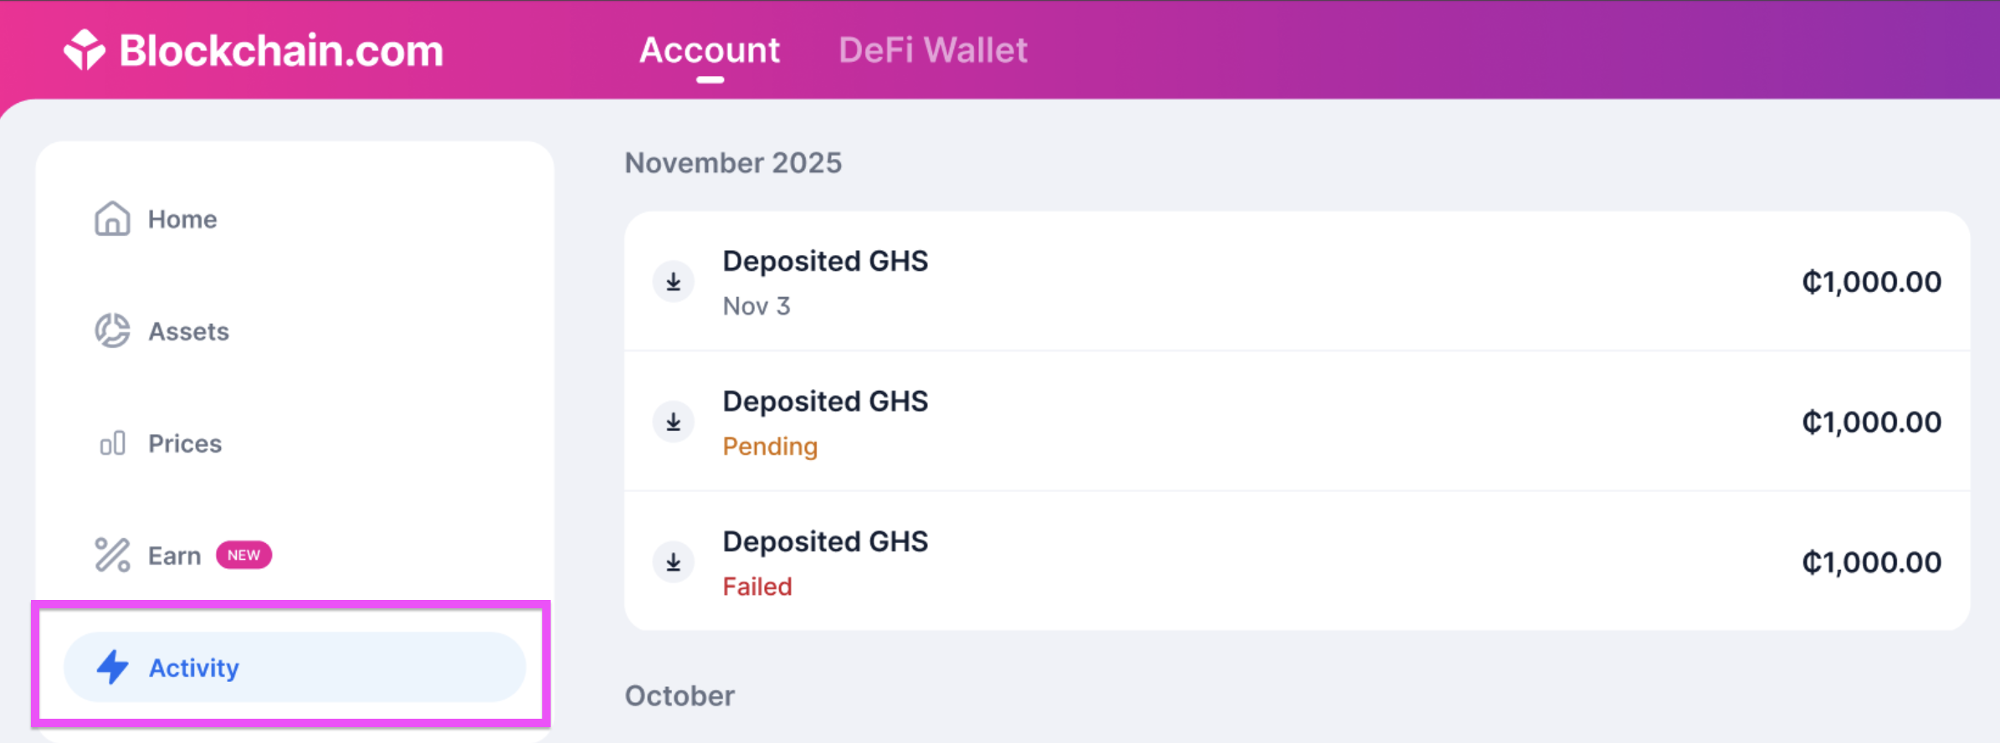The width and height of the screenshot is (2000, 743).
Task: Click the Failed deposit download icon
Action: pos(674,562)
